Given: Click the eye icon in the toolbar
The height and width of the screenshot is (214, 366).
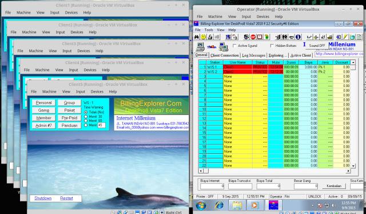Looking at the screenshot, I should pyautogui.click(x=246, y=37).
